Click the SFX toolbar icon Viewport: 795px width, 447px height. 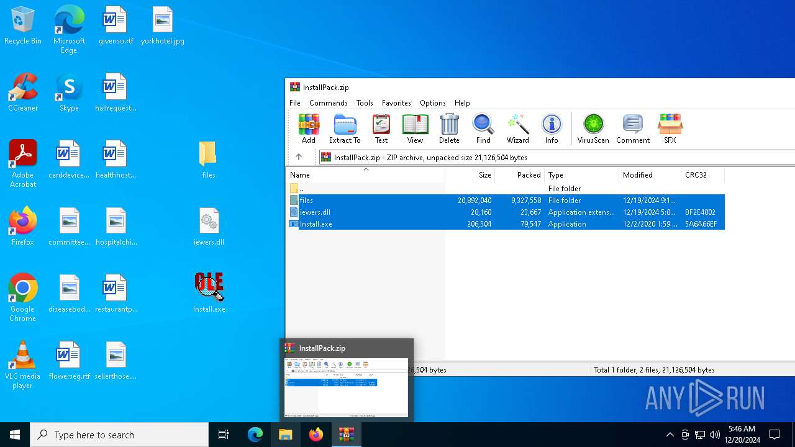pyautogui.click(x=670, y=129)
